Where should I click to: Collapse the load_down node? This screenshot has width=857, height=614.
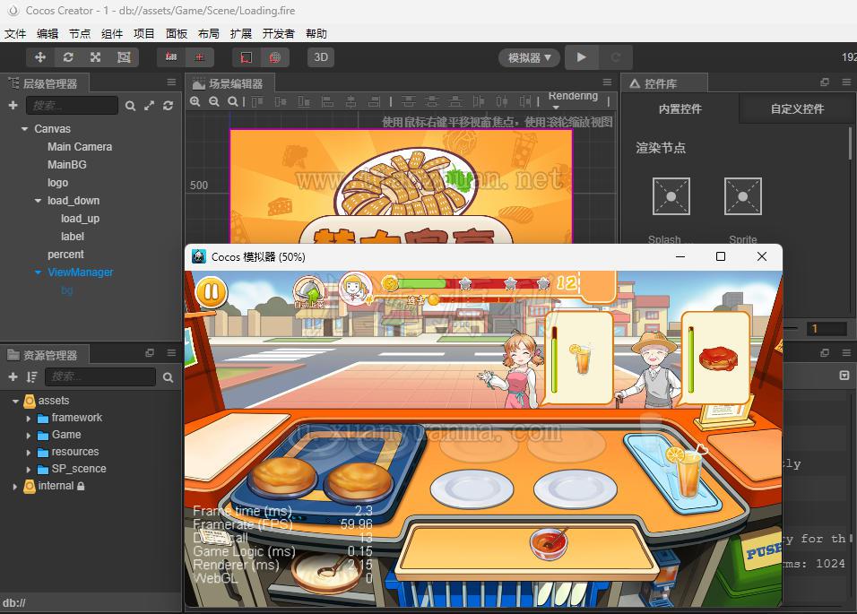38,201
